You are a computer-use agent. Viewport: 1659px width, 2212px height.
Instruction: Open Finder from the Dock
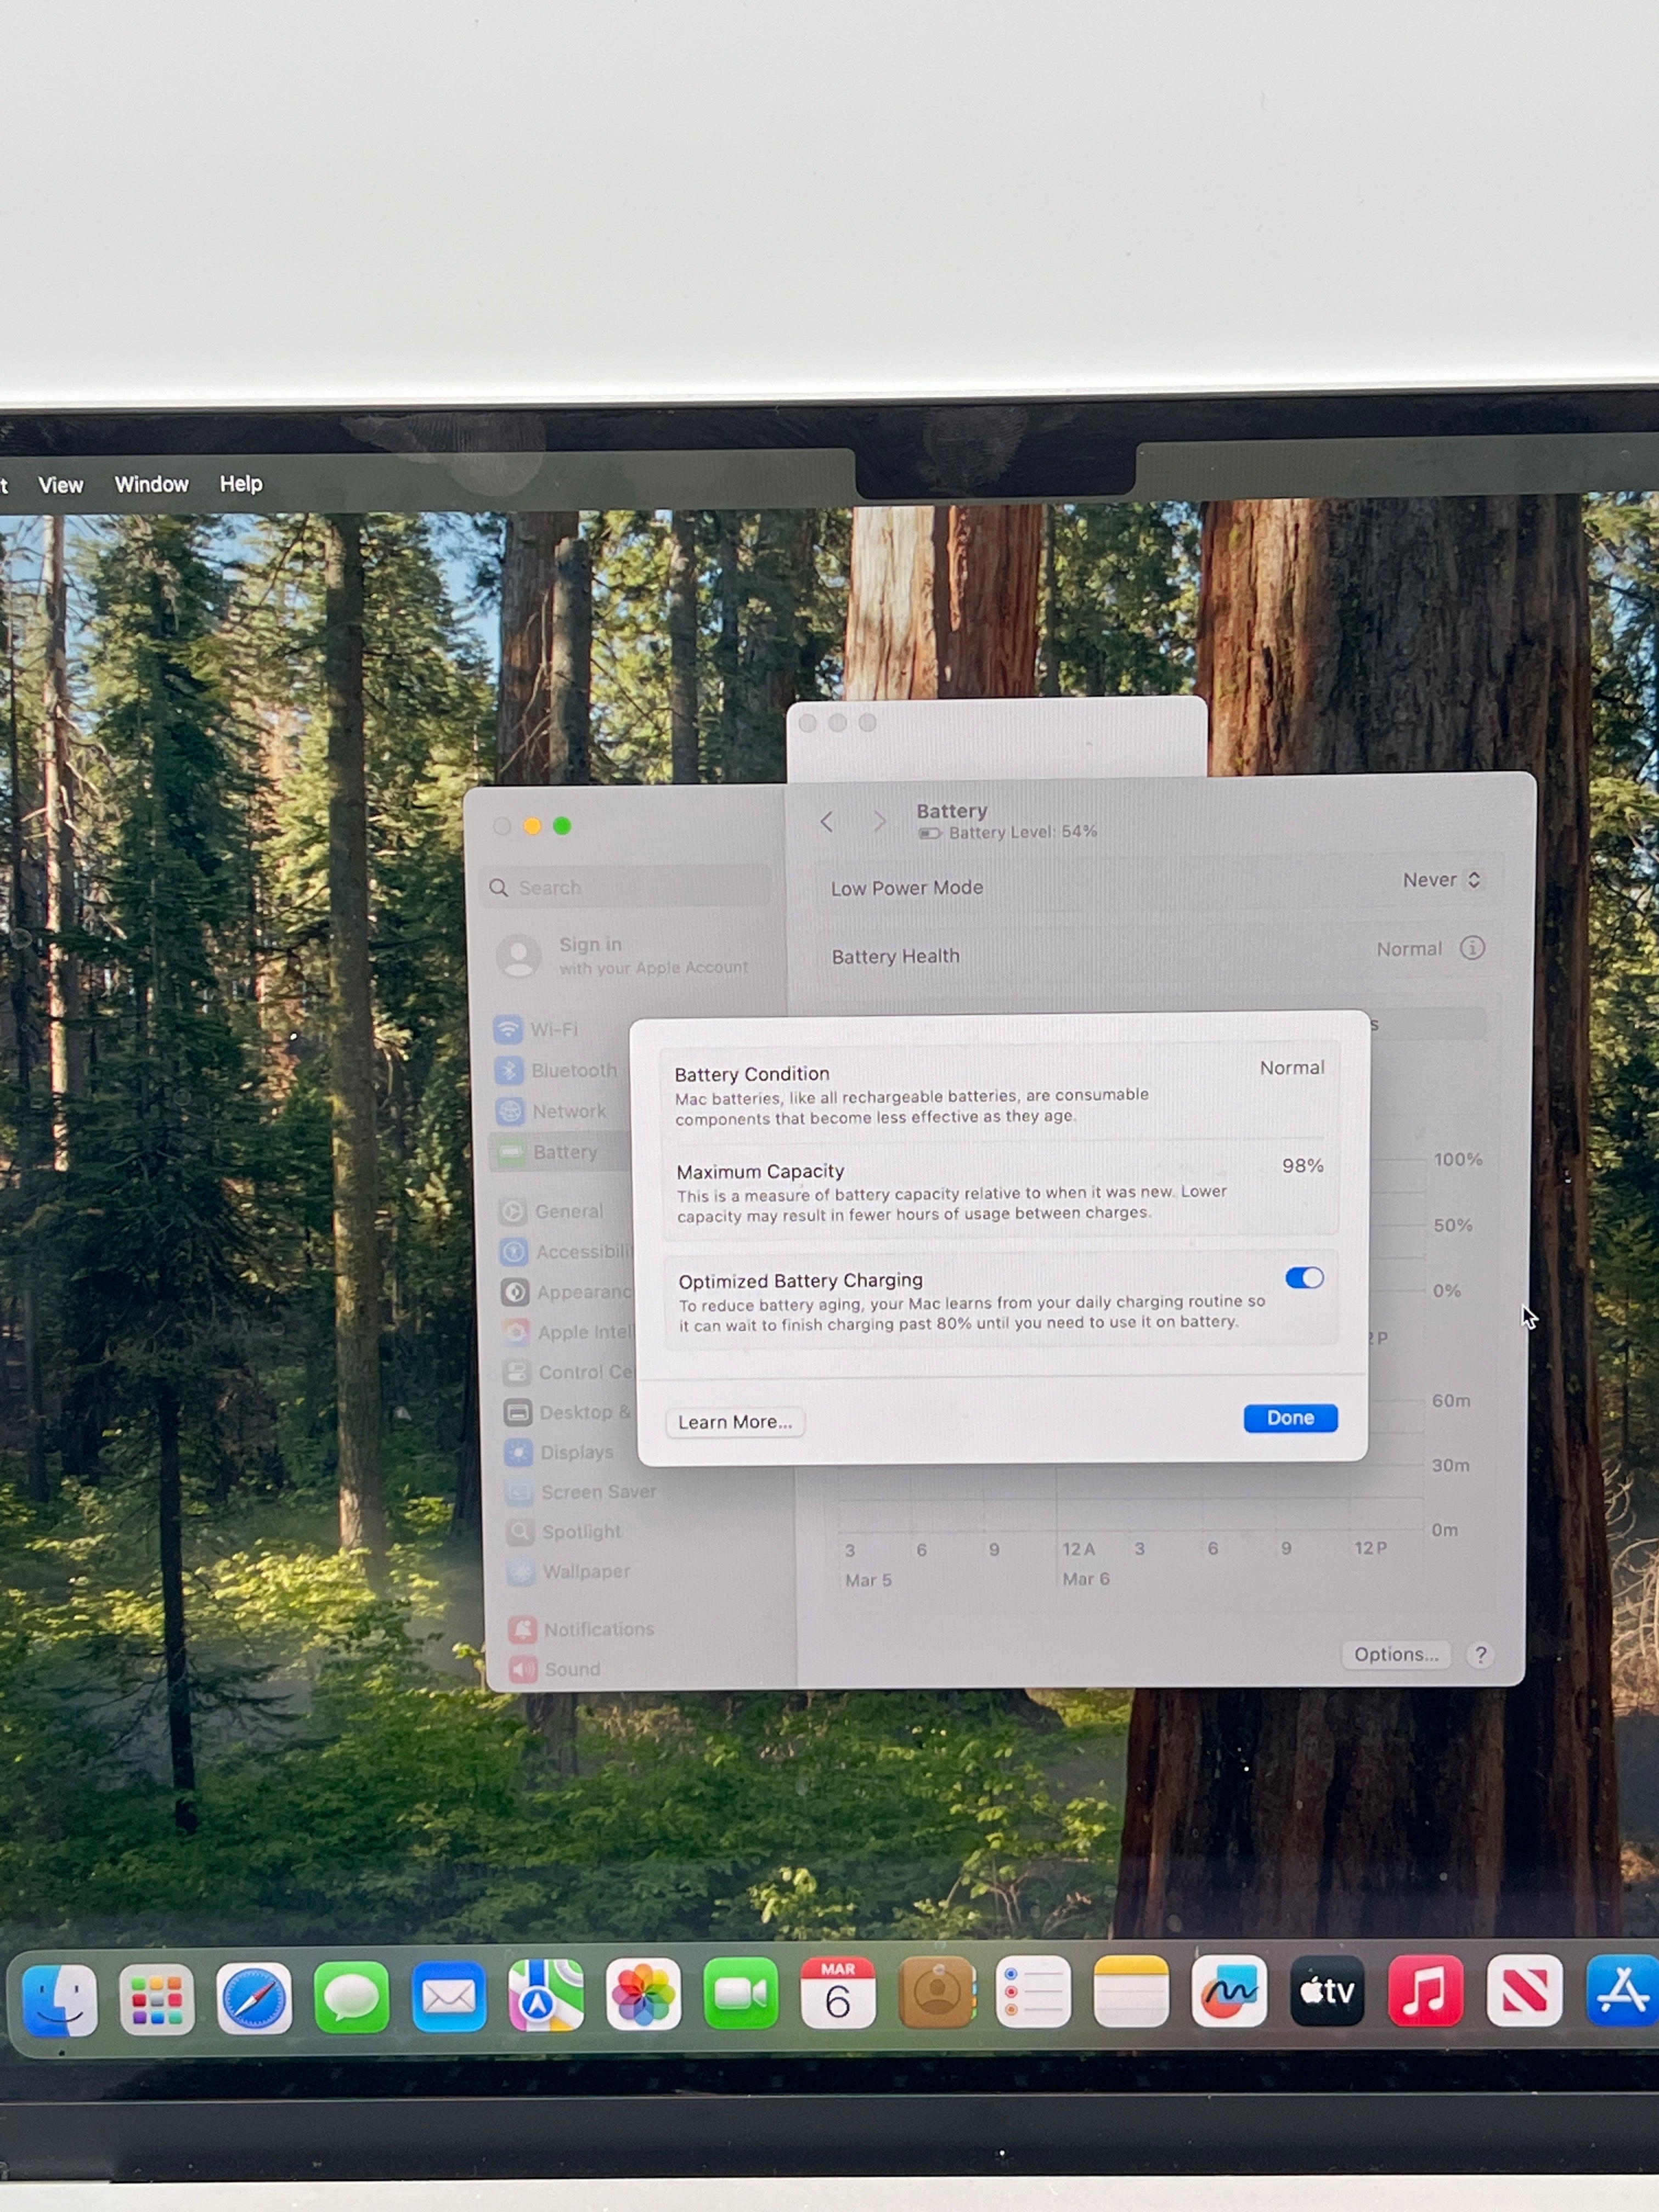60,2000
